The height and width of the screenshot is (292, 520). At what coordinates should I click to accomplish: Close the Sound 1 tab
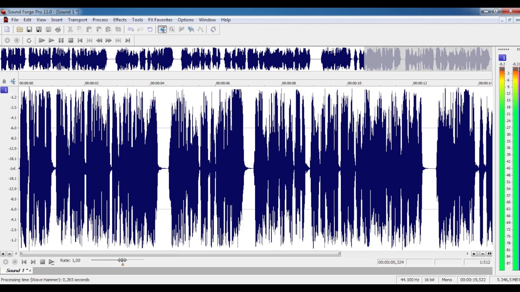tap(30, 271)
